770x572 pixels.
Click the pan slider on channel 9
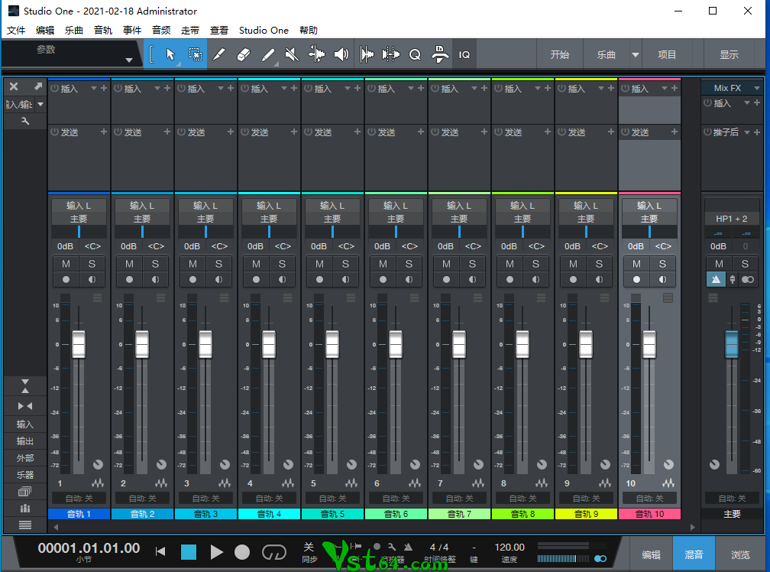pos(586,232)
